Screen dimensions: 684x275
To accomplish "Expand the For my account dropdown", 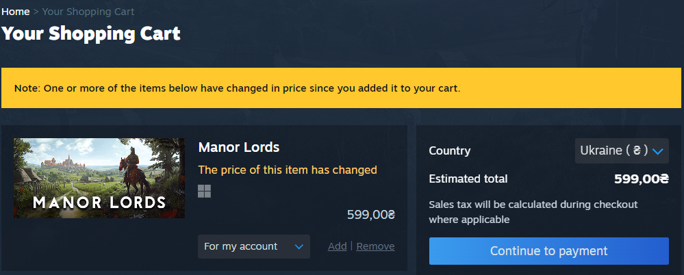I will (x=254, y=247).
